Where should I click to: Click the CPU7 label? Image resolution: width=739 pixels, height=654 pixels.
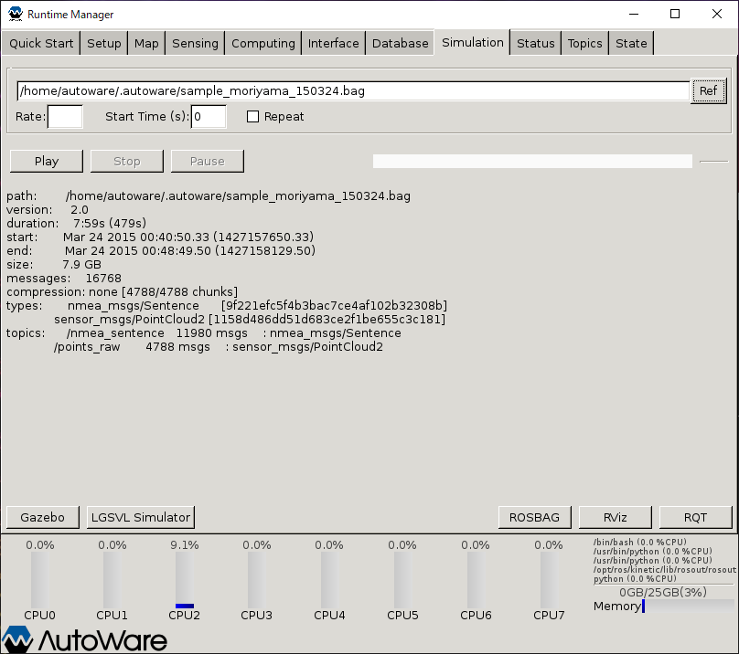(x=549, y=616)
